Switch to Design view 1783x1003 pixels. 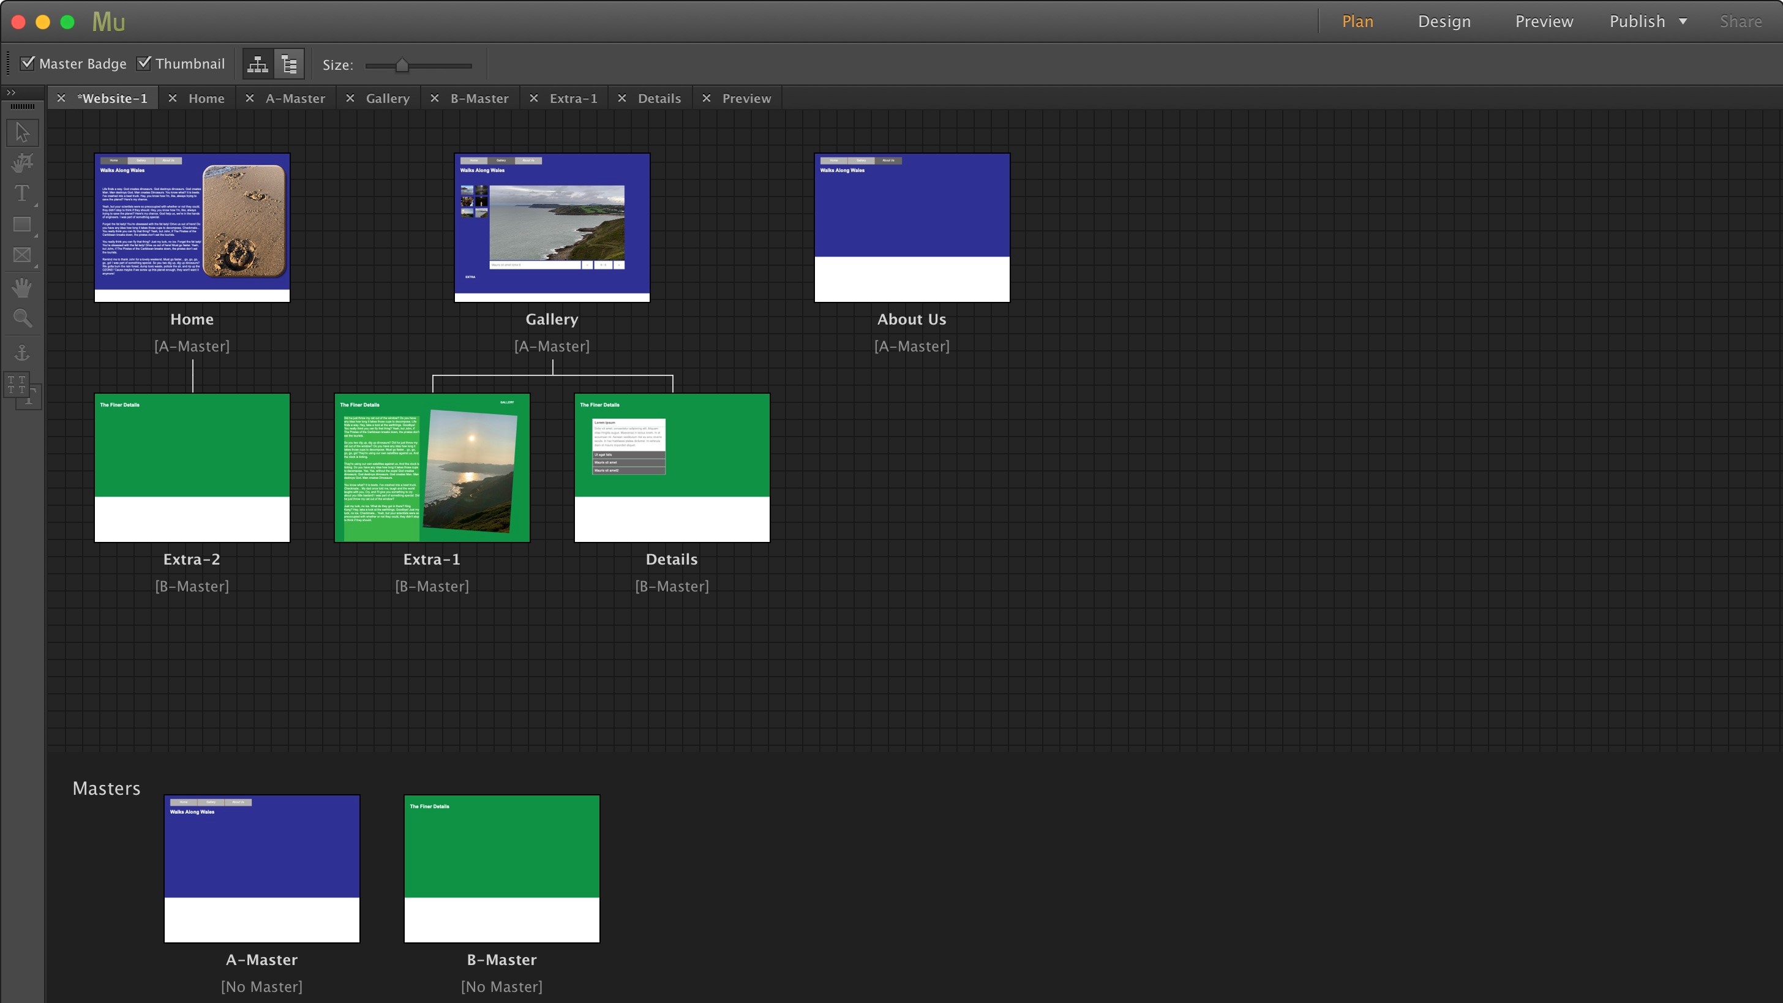coord(1444,21)
